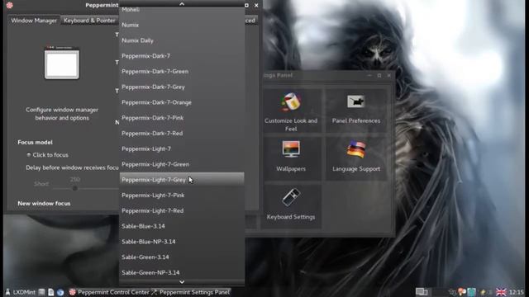Choose Numix theme from the list

tap(182, 25)
